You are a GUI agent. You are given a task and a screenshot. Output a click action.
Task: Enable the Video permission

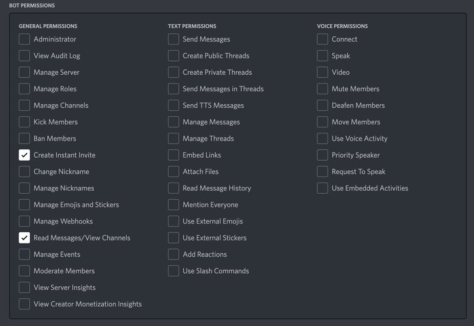pos(322,72)
